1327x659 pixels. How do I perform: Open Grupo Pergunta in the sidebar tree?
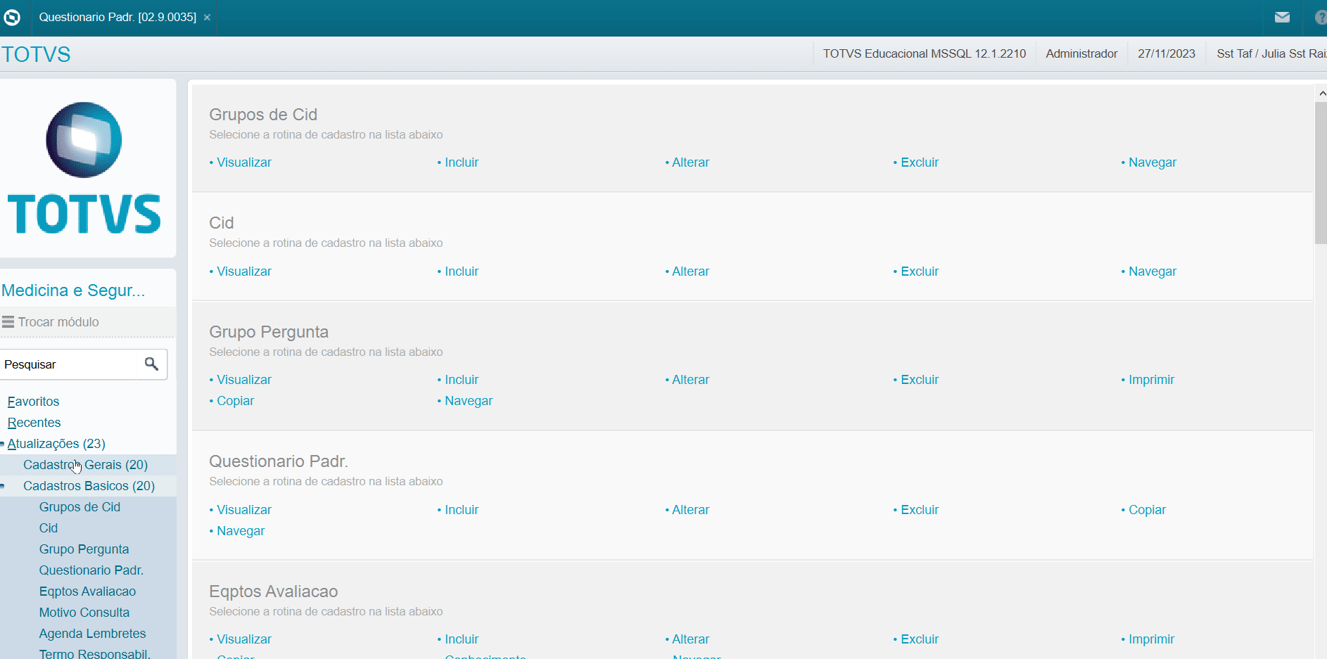(84, 549)
